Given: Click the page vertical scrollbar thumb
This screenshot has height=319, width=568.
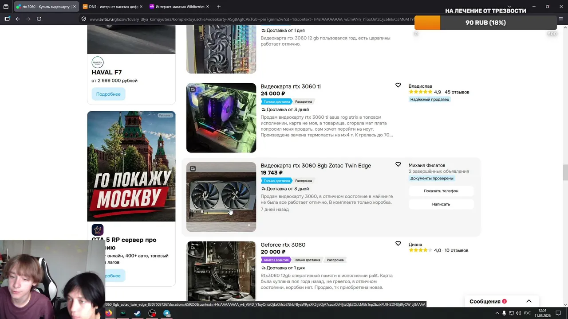Looking at the screenshot, I should click(x=565, y=172).
